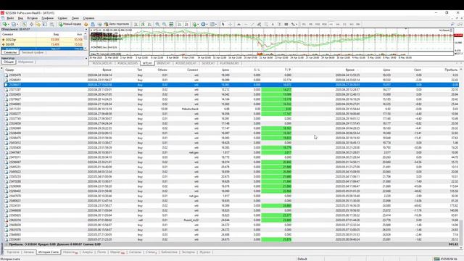Toggle the chart auto scroll icon
The width and height of the screenshot is (464, 261).
[x=179, y=24]
